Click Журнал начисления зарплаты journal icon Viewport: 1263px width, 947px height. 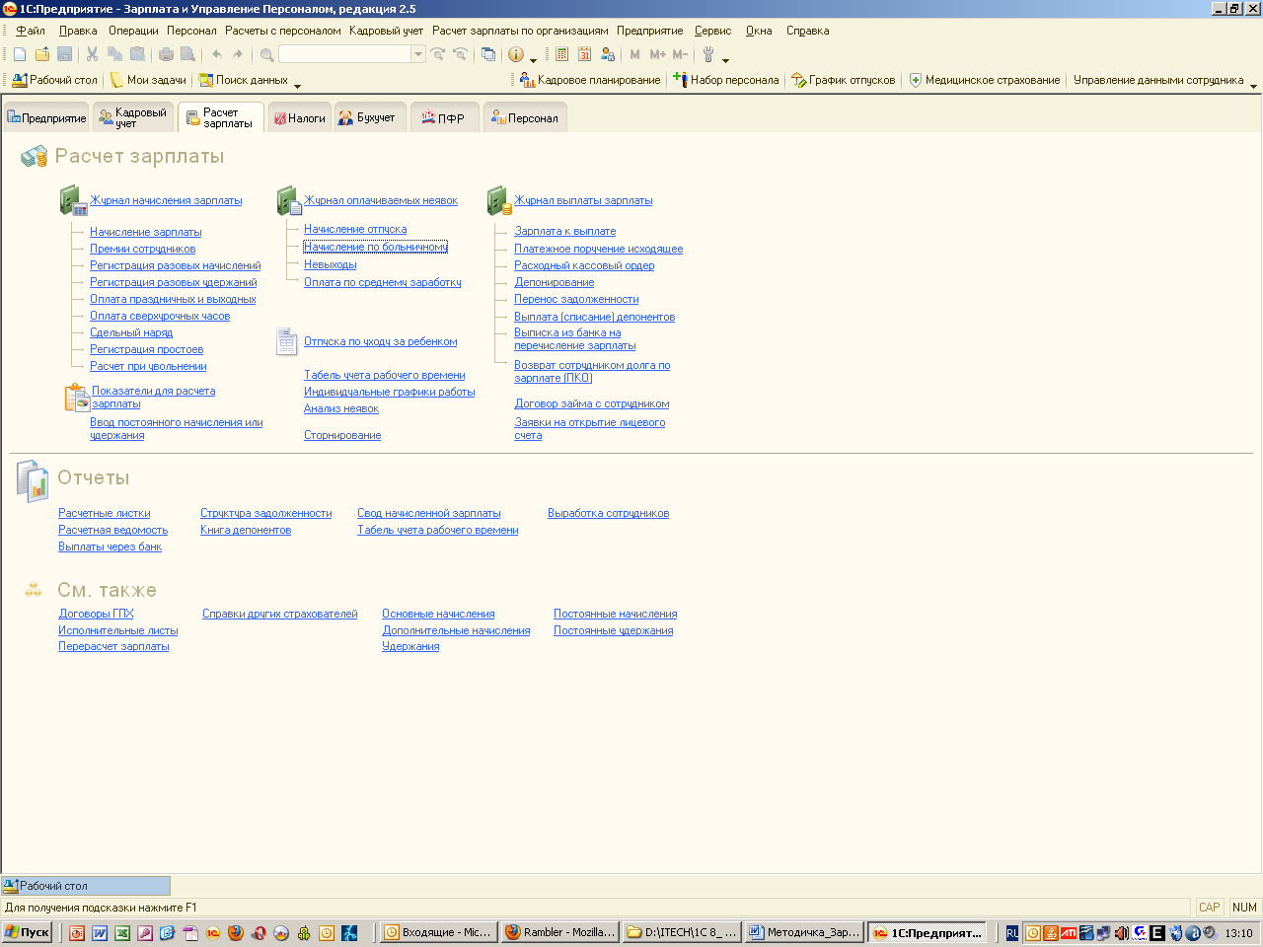pos(73,200)
